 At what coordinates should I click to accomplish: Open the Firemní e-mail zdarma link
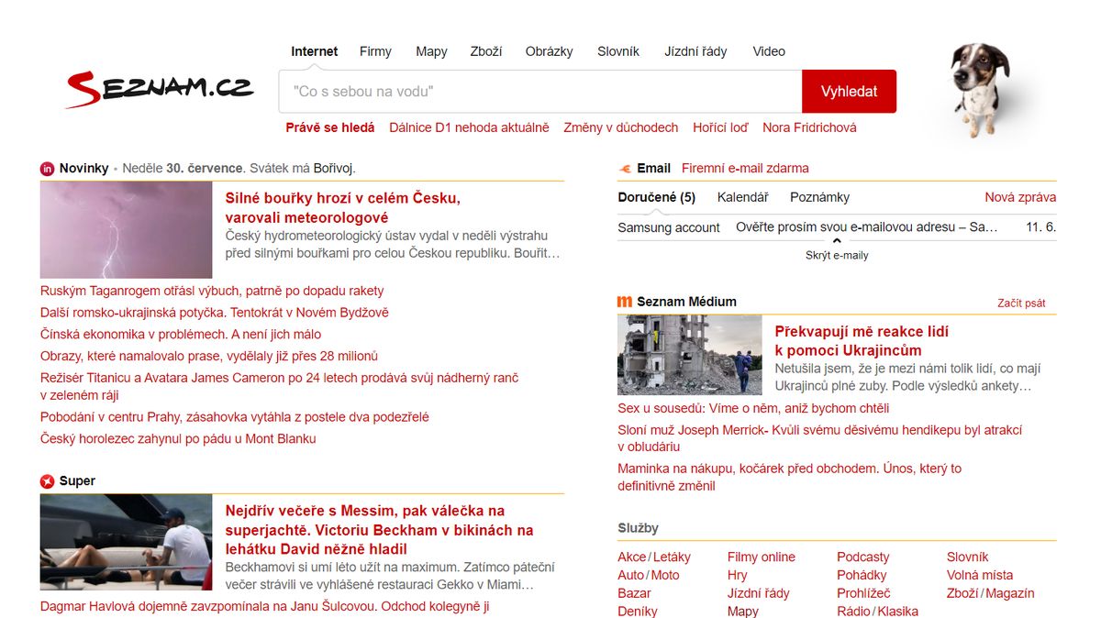coord(745,169)
